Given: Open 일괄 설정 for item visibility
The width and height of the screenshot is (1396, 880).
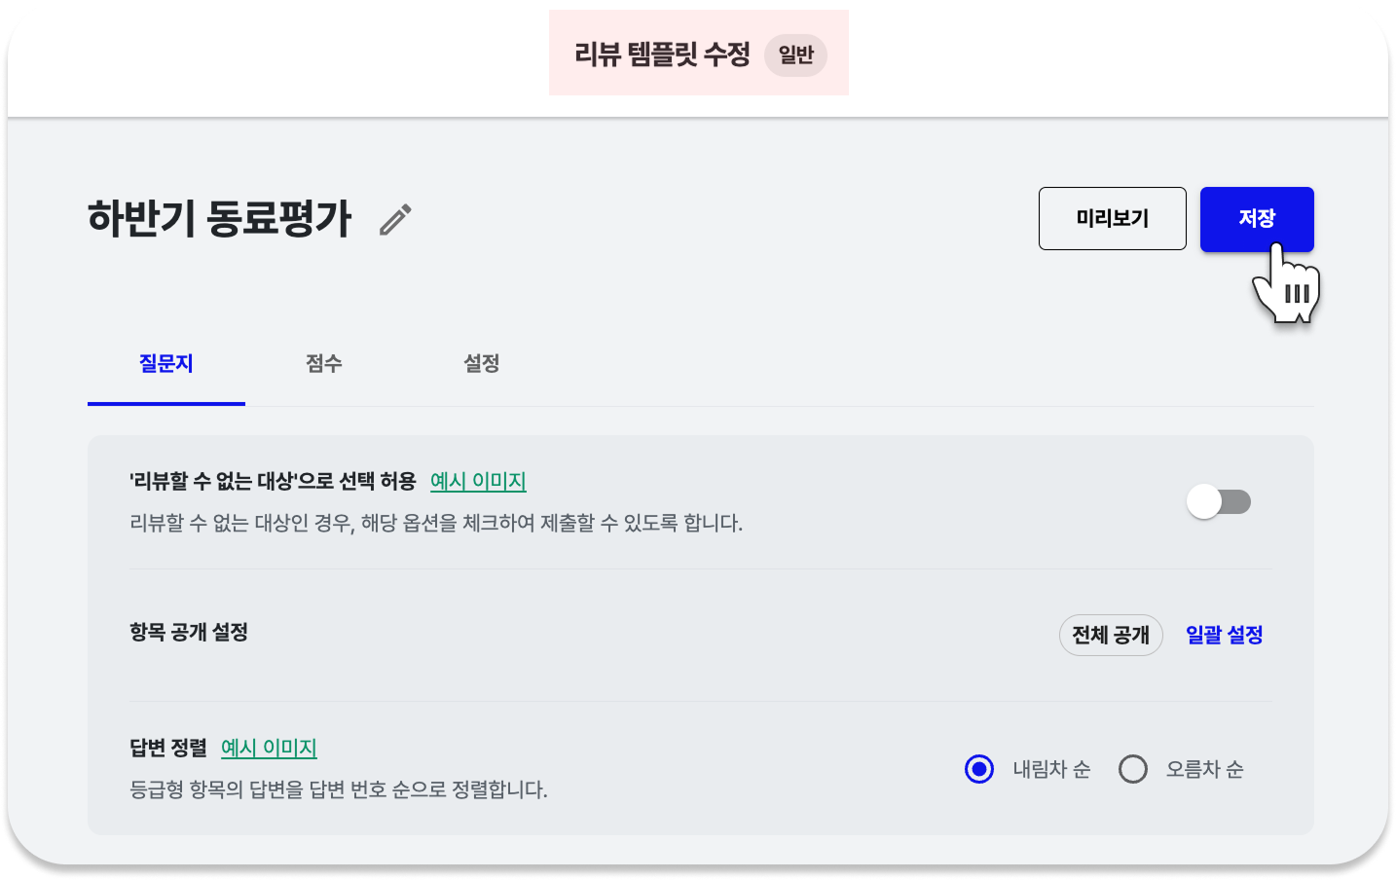Looking at the screenshot, I should [1224, 635].
